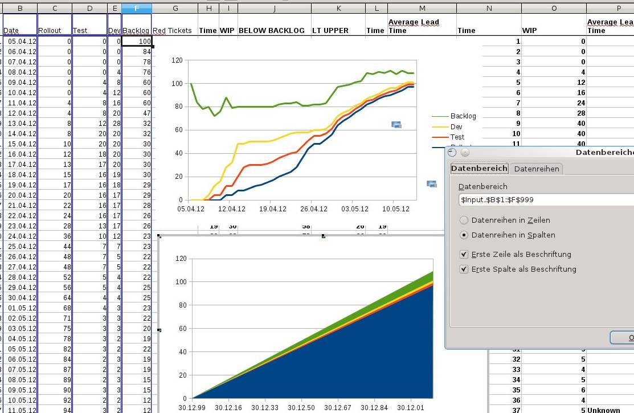The image size is (634, 413).
Task: Open the dialog window menu icon
Action: click(x=452, y=152)
